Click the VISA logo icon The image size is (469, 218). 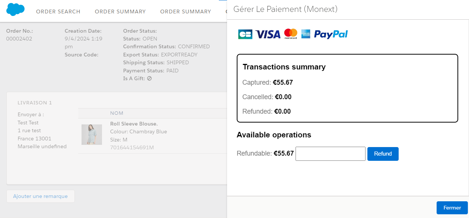click(268, 35)
